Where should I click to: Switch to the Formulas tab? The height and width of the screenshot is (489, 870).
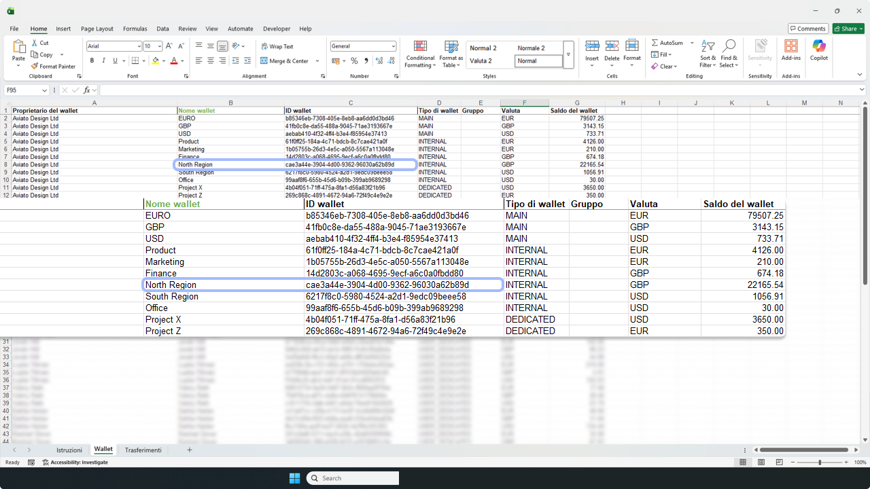(x=135, y=29)
